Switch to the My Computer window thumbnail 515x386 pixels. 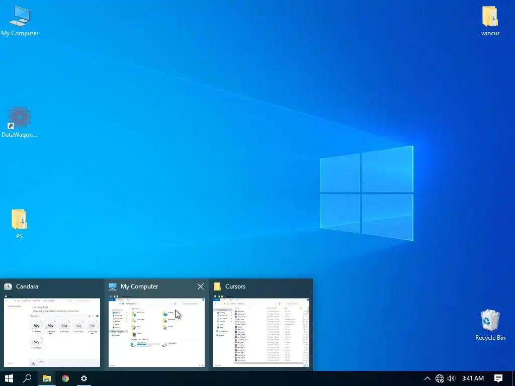(x=156, y=332)
